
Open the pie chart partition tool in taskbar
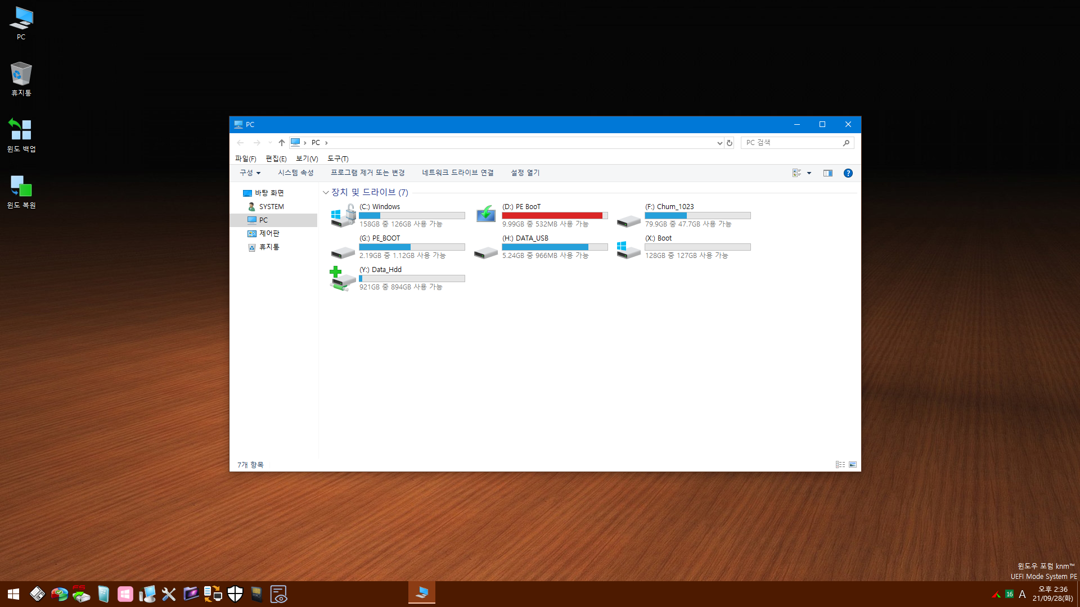[59, 594]
